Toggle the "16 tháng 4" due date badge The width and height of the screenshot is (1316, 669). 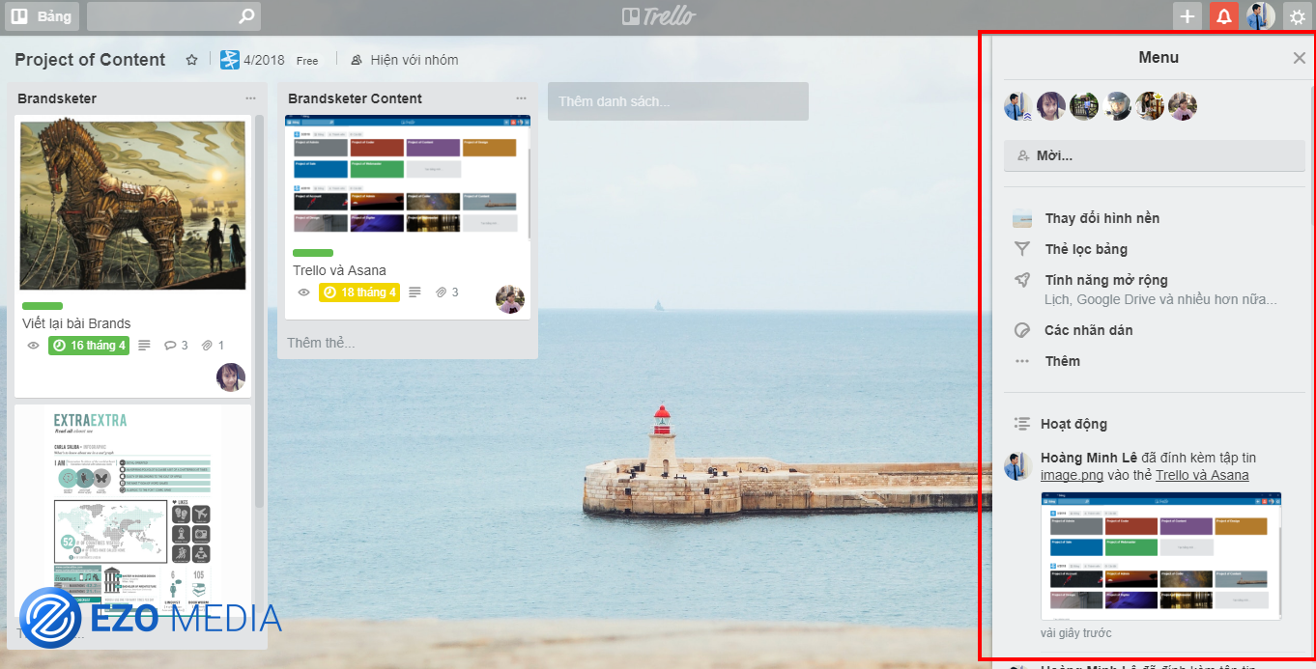[x=89, y=346]
